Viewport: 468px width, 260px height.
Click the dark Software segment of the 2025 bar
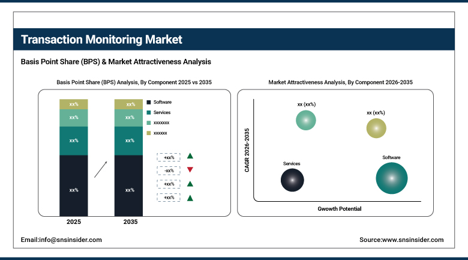[x=74, y=186]
